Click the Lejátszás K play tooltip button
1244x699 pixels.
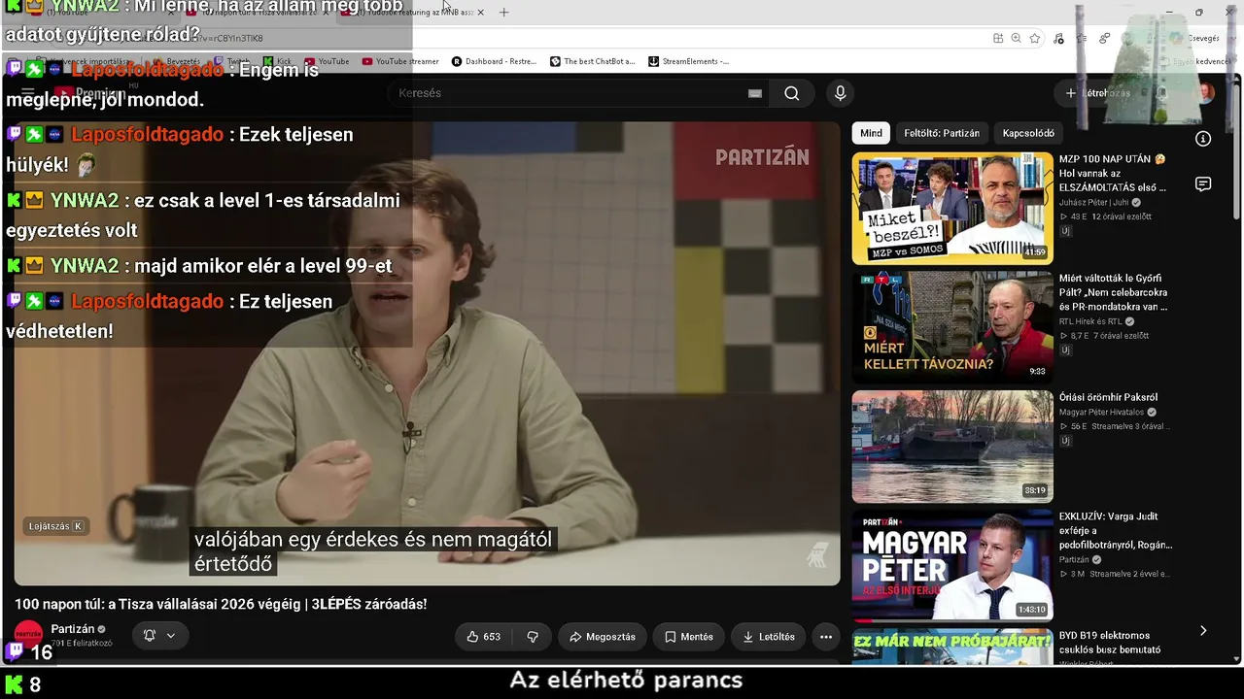[x=55, y=526]
